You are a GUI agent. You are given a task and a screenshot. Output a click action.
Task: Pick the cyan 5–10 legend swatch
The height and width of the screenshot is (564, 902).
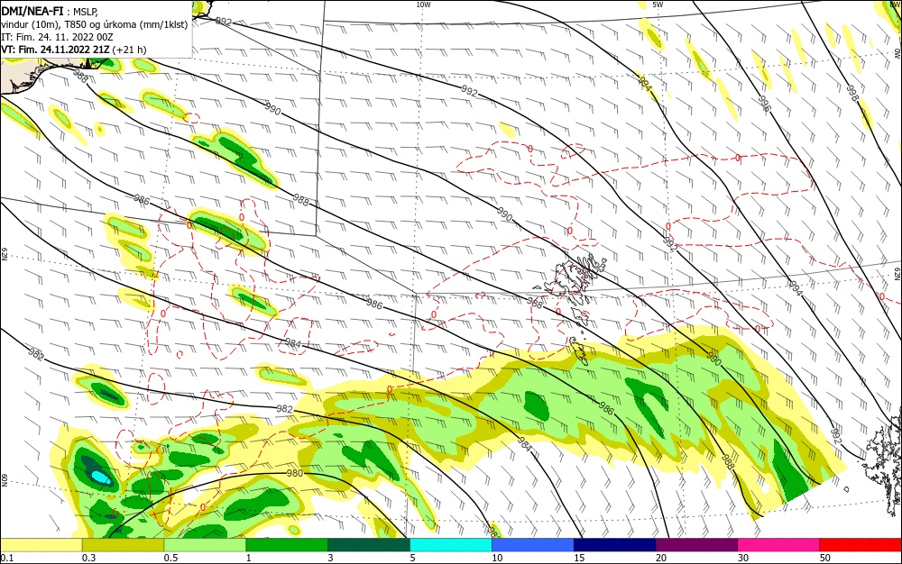point(450,545)
